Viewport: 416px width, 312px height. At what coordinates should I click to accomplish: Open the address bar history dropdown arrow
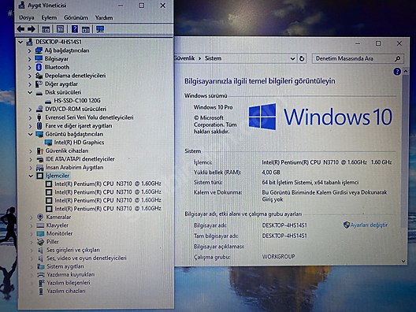tap(292, 58)
